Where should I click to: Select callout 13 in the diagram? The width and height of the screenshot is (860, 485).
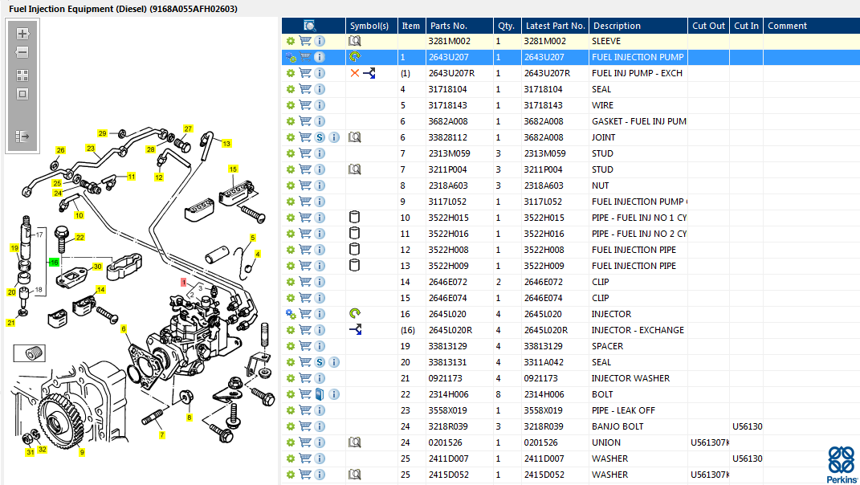click(226, 144)
